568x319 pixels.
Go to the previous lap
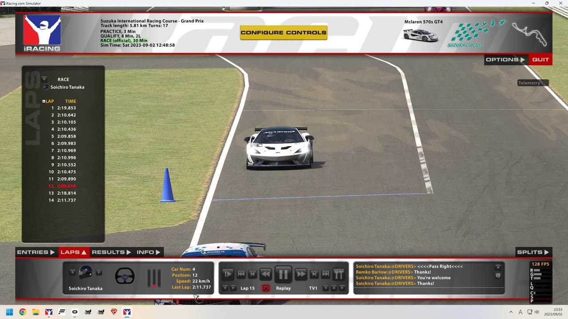tap(225, 288)
